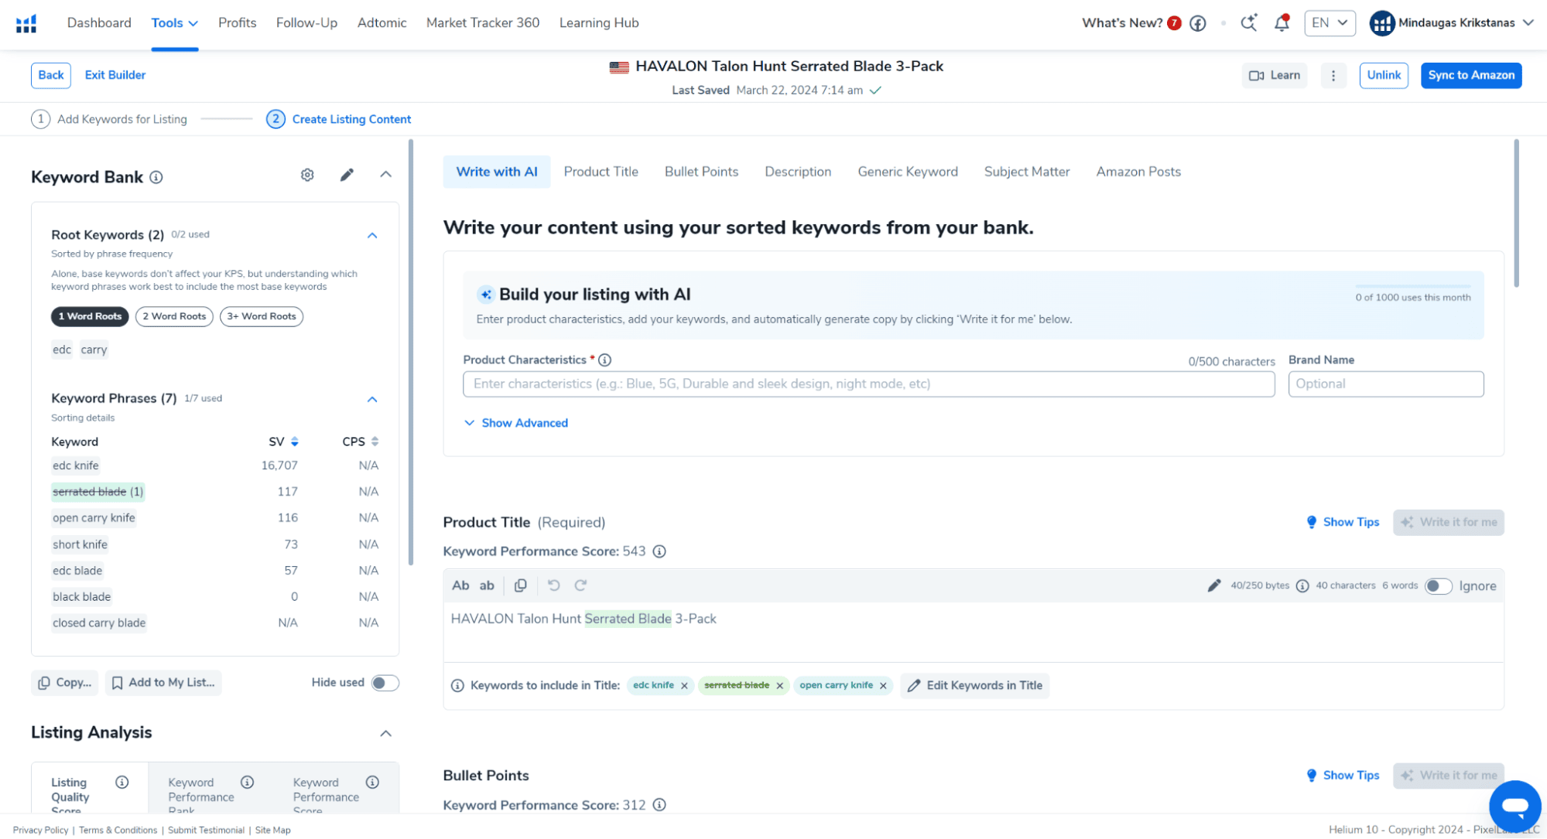1547x839 pixels.
Task: Show Product Characteristics info icon
Action: [605, 360]
